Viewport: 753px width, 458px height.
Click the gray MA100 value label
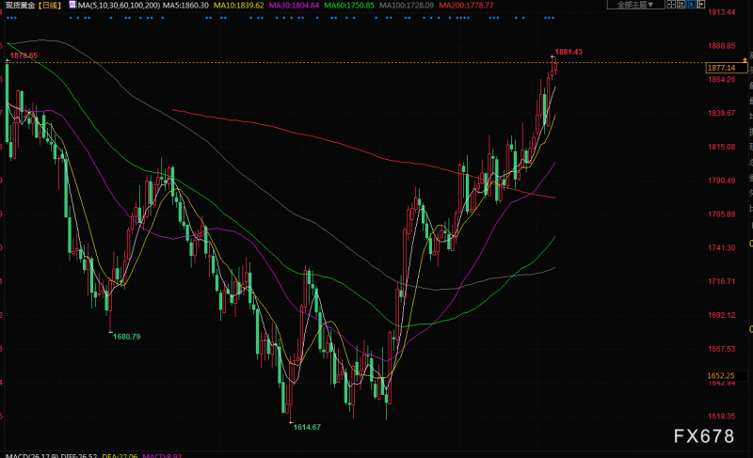point(407,6)
